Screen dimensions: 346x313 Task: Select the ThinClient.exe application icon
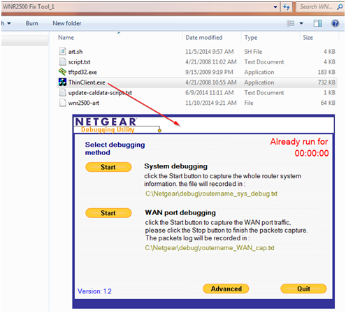click(62, 82)
